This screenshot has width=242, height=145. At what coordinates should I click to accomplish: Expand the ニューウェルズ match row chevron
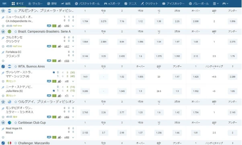point(73,26)
